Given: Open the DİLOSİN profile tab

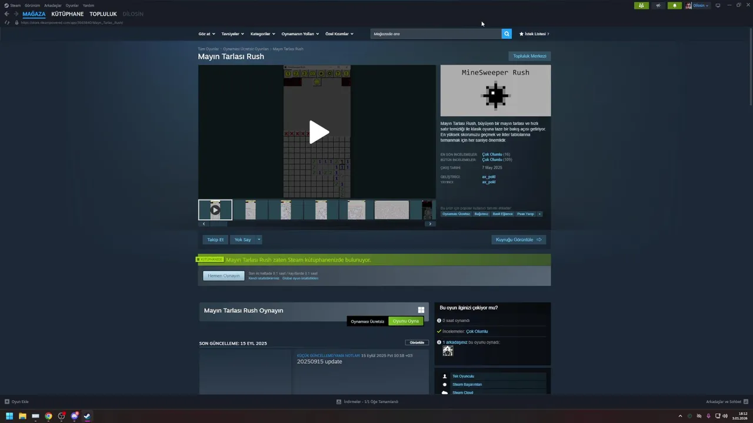Looking at the screenshot, I should pyautogui.click(x=133, y=14).
